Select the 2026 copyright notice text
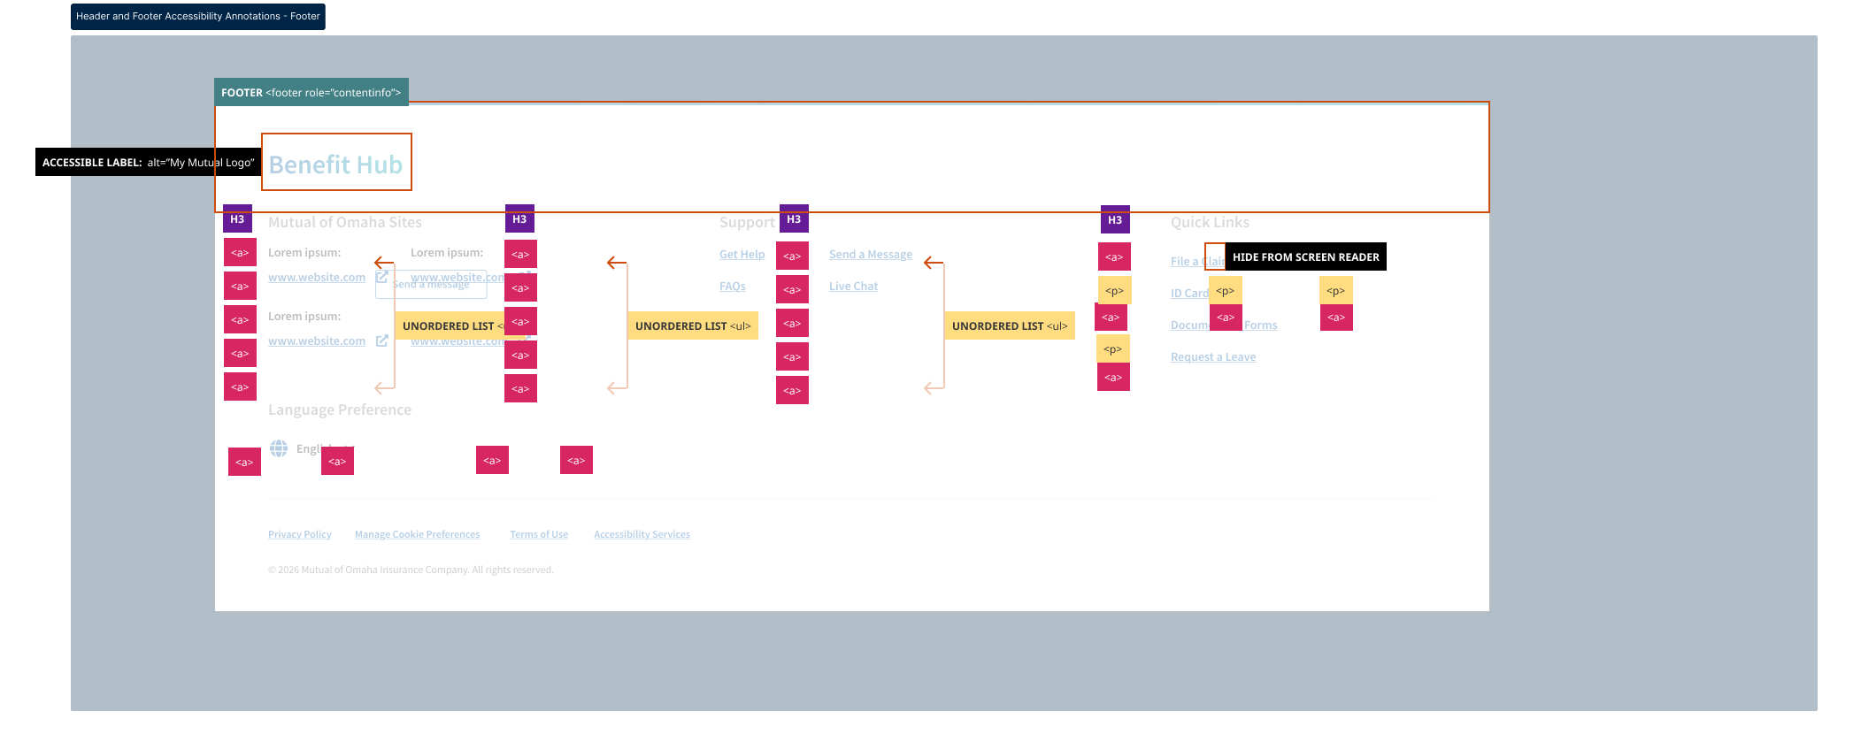 (411, 570)
